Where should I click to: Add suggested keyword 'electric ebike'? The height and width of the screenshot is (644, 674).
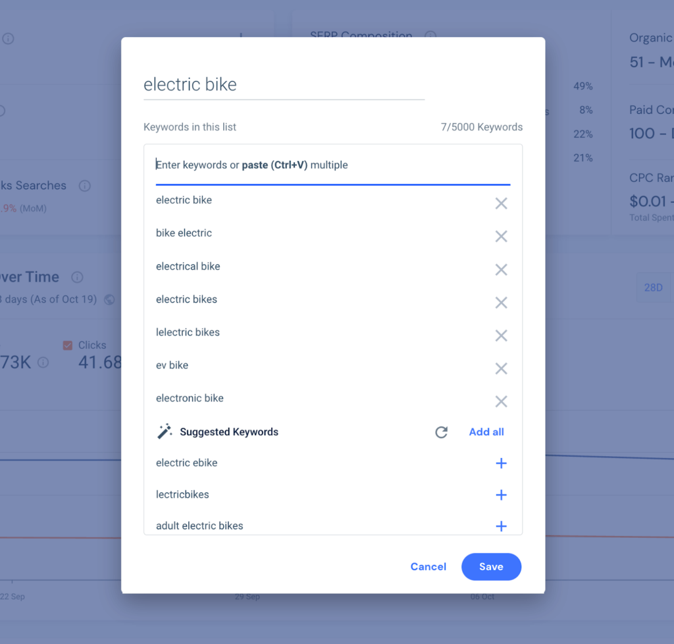pyautogui.click(x=501, y=463)
